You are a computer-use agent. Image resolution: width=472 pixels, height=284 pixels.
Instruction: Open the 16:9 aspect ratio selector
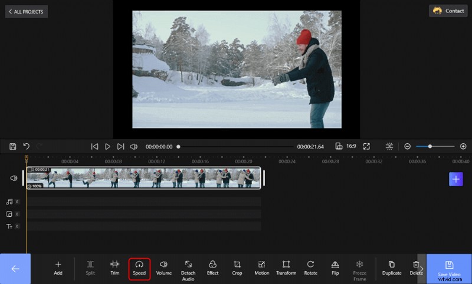346,146
